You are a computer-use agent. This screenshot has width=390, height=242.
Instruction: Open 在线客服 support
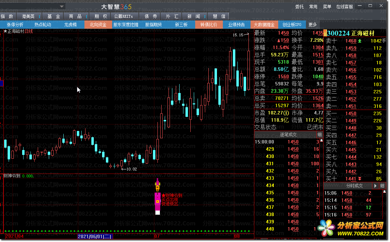click(345, 7)
